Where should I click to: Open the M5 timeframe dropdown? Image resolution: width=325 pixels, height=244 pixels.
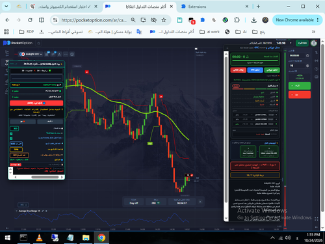(23, 205)
